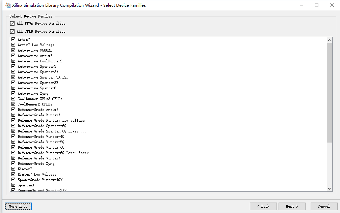Toggle the Spartan3 checkbox

pos(14,185)
